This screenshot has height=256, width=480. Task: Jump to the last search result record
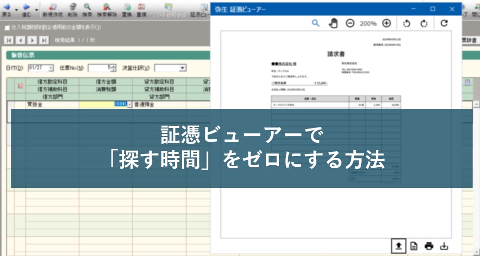(44, 40)
